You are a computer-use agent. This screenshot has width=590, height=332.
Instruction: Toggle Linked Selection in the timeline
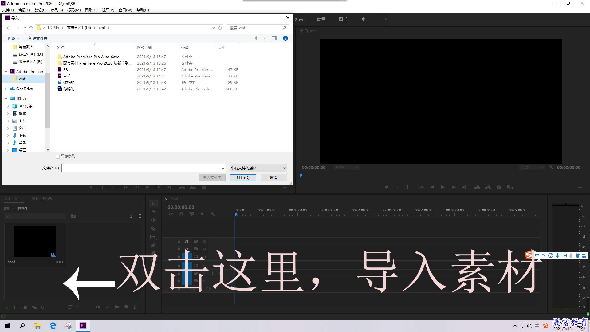[192, 214]
